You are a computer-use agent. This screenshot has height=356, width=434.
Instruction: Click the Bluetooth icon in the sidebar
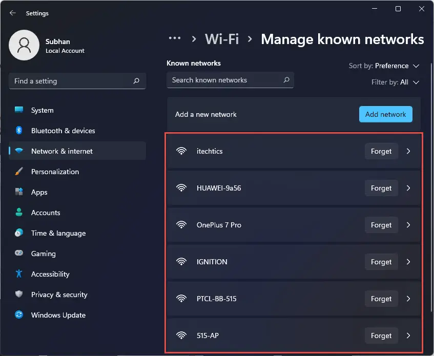point(19,130)
